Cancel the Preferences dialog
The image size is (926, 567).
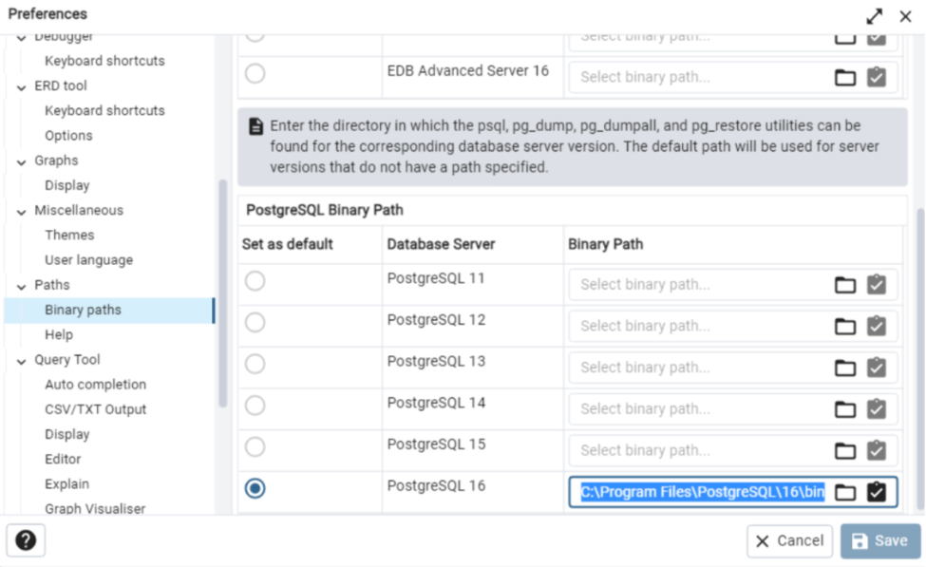point(789,540)
